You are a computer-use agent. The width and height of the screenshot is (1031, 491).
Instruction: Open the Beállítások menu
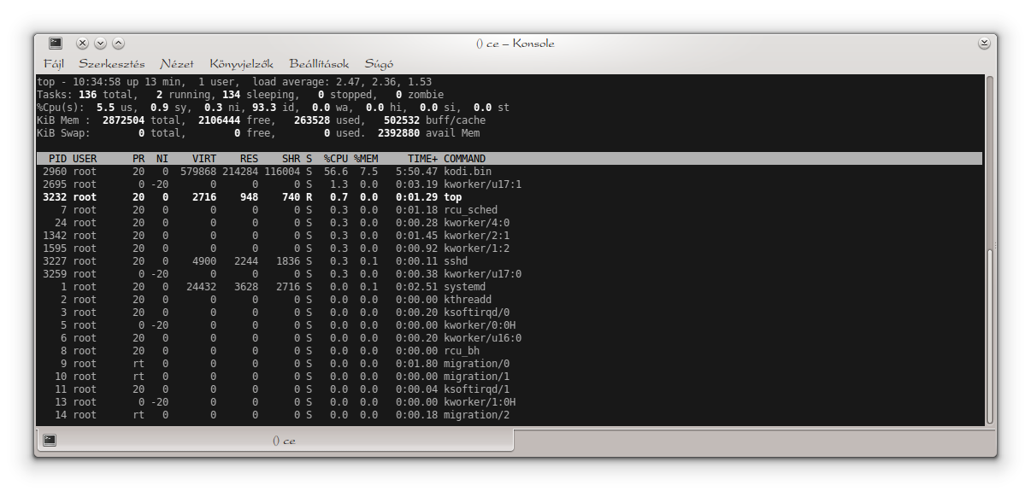319,64
